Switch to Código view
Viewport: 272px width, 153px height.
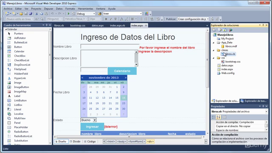click(x=90, y=142)
